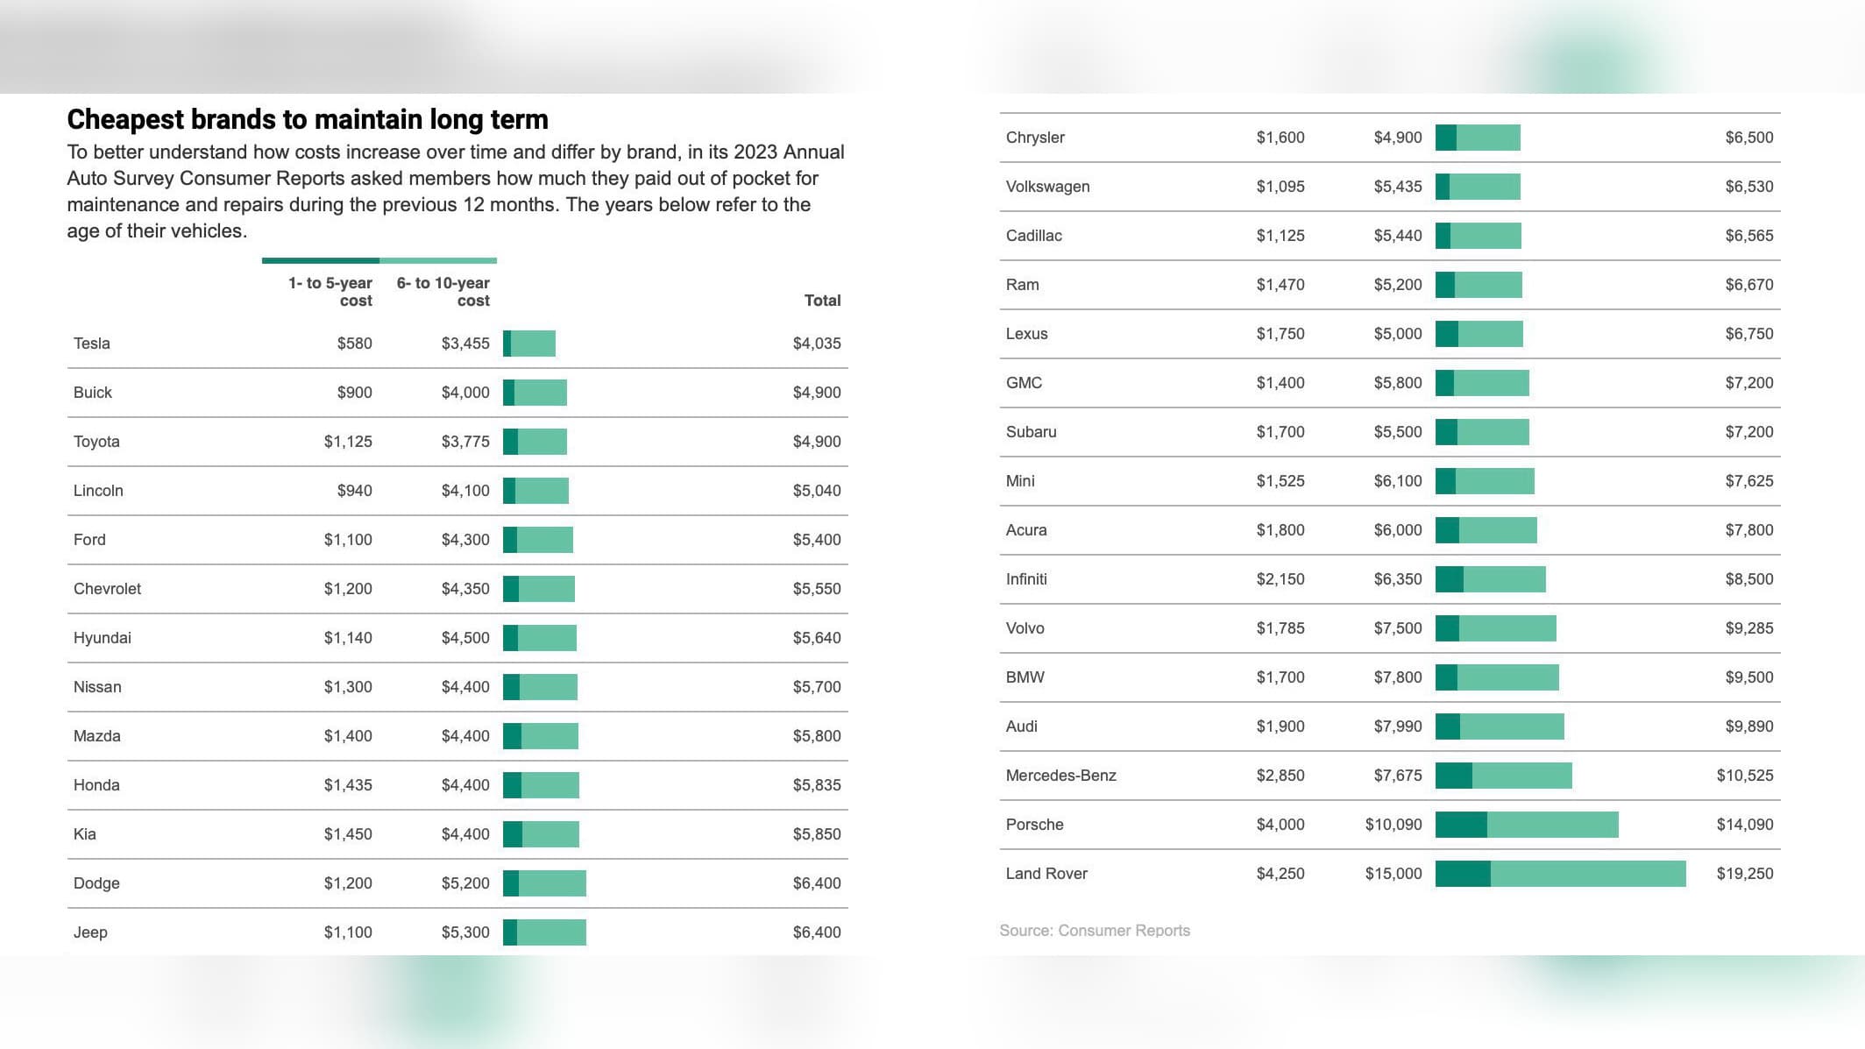Click Land Rover's $19,250 total
Image resolution: width=1865 pixels, height=1049 pixels.
click(x=1744, y=874)
